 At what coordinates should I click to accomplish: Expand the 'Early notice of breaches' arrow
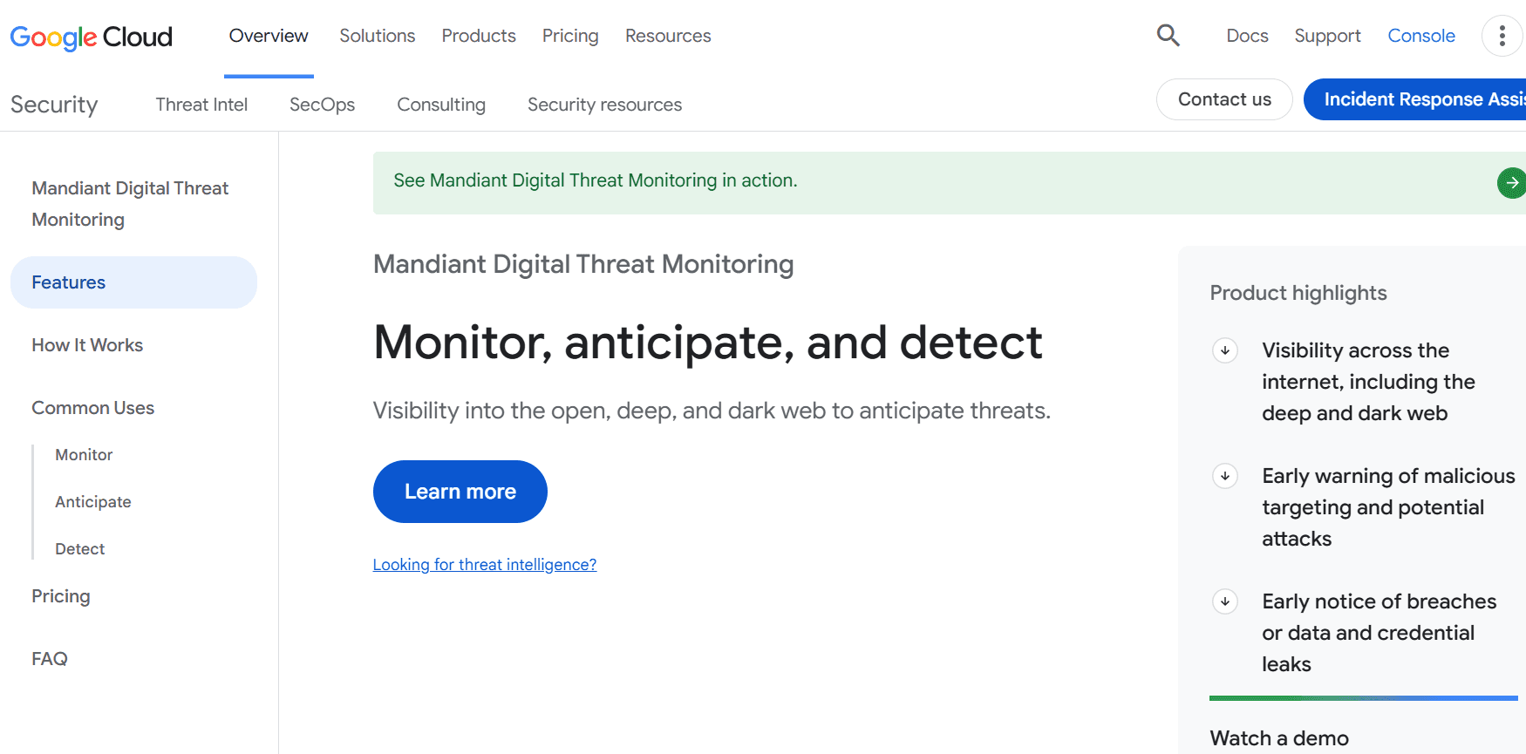pyautogui.click(x=1225, y=601)
